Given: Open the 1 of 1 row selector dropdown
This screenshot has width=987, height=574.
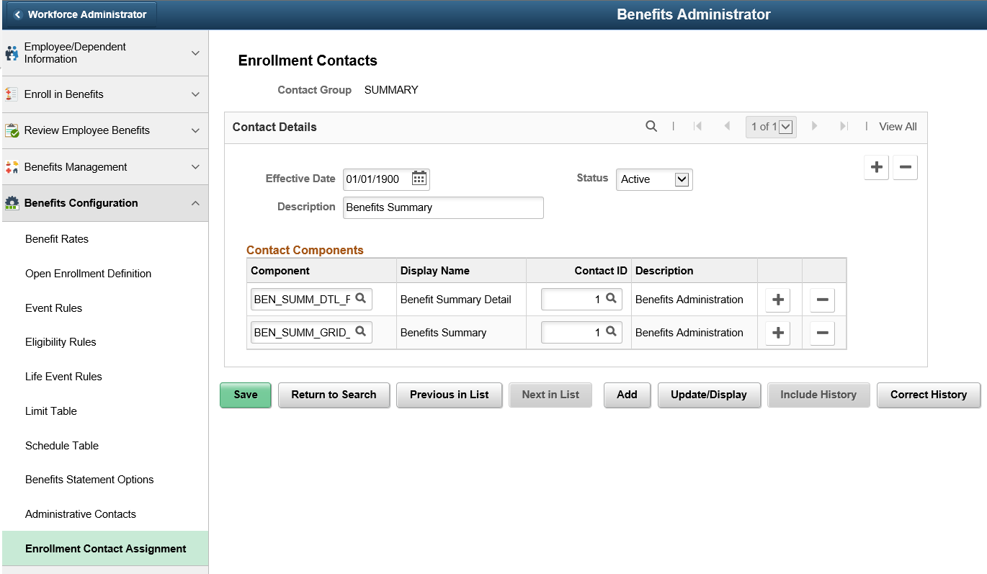Looking at the screenshot, I should 771,127.
